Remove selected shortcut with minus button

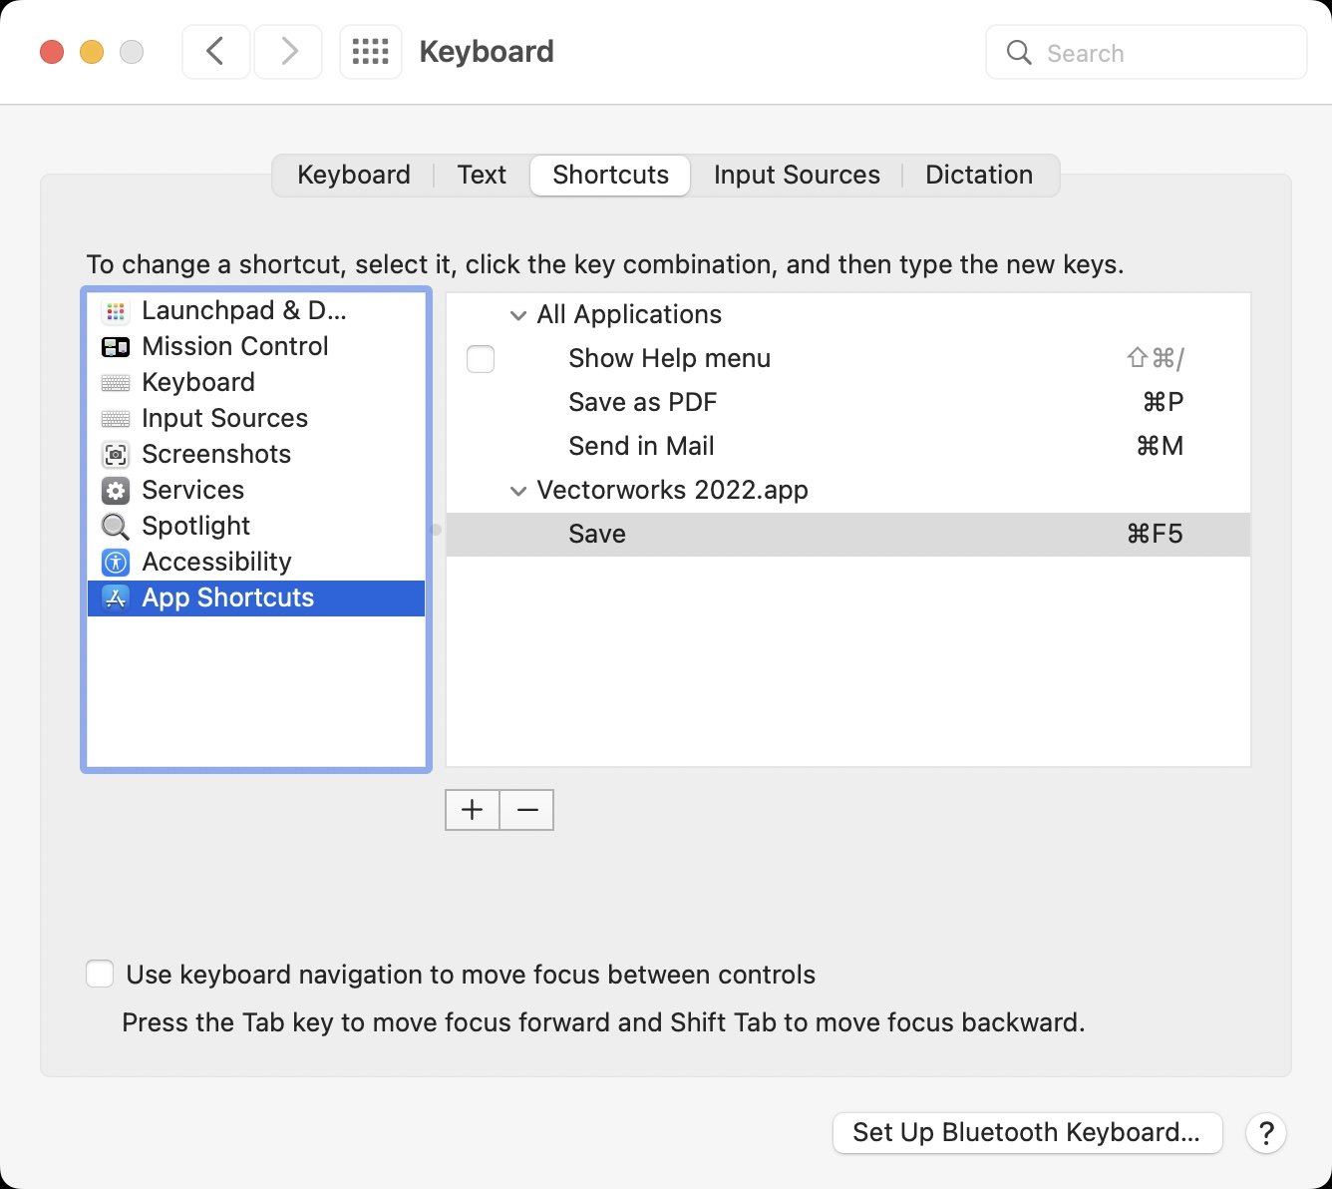[526, 810]
